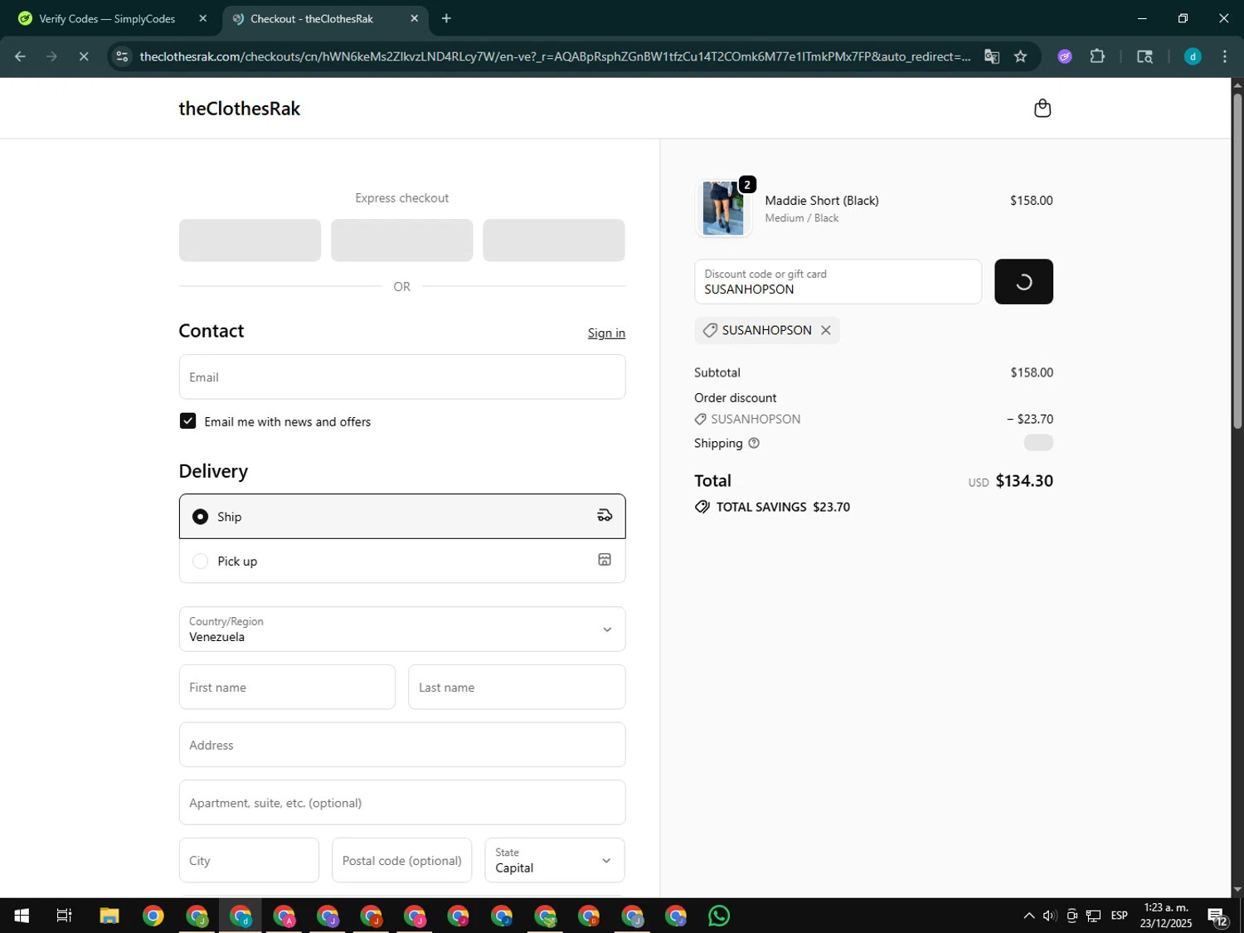
Task: Focus the City field
Action: click(249, 860)
